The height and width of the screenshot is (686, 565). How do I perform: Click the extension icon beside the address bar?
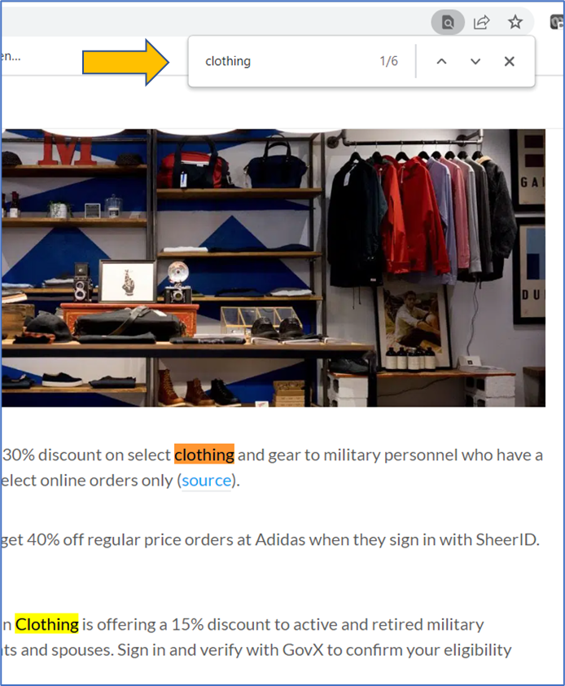click(x=557, y=22)
